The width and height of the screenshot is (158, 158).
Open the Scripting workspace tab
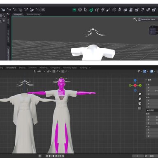coord(83,68)
